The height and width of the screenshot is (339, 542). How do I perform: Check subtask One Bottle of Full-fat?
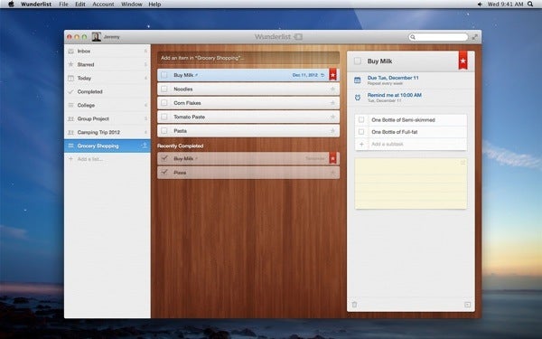pyautogui.click(x=361, y=132)
